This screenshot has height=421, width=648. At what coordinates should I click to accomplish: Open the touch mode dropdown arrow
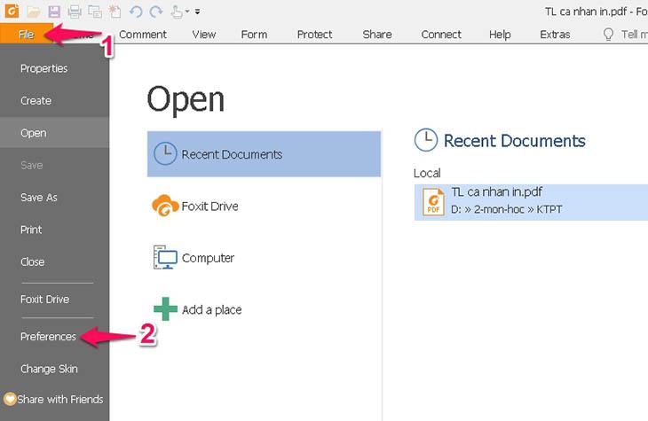coord(187,12)
